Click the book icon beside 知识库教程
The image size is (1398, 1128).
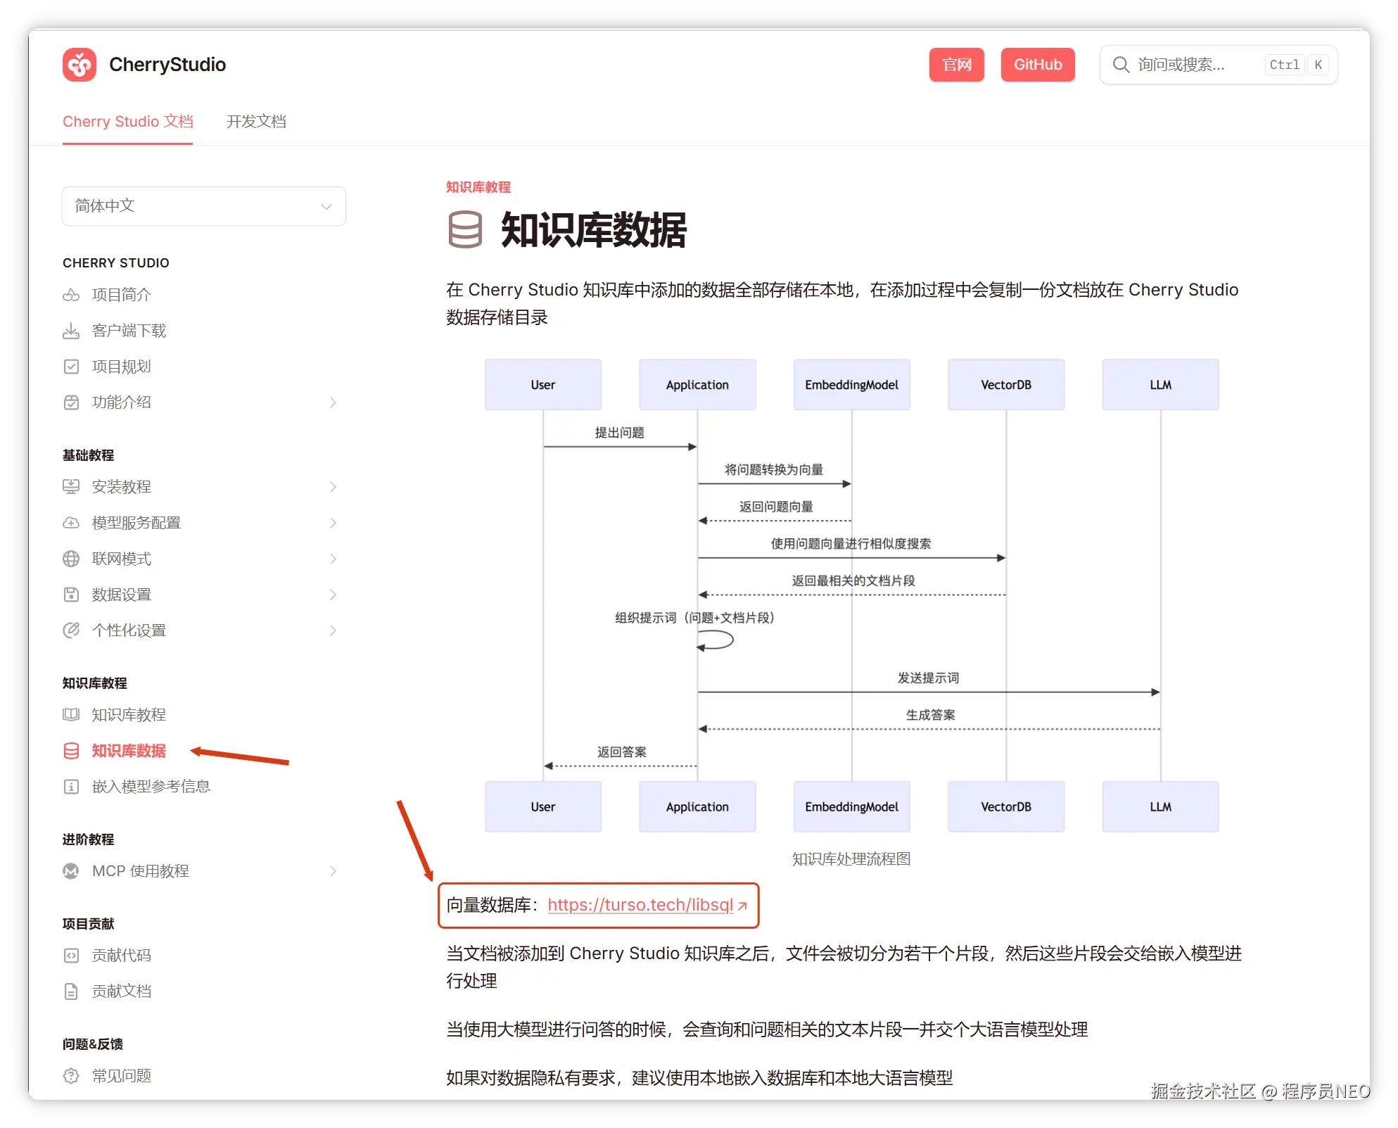click(x=71, y=715)
